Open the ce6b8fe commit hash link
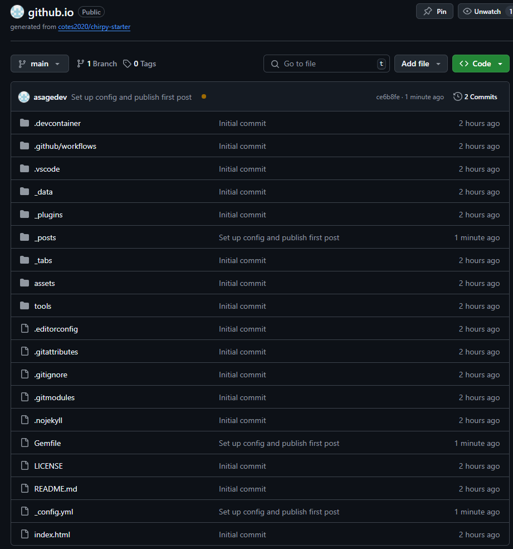This screenshot has height=549, width=513. click(x=388, y=97)
